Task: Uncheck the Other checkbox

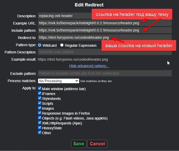Action: 40,133
